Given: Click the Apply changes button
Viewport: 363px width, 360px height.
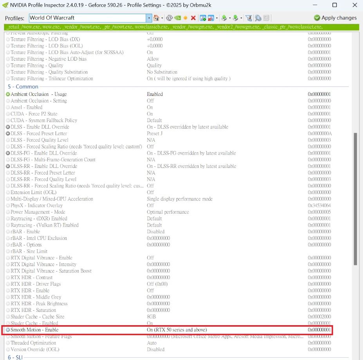Looking at the screenshot, I should (335, 18).
